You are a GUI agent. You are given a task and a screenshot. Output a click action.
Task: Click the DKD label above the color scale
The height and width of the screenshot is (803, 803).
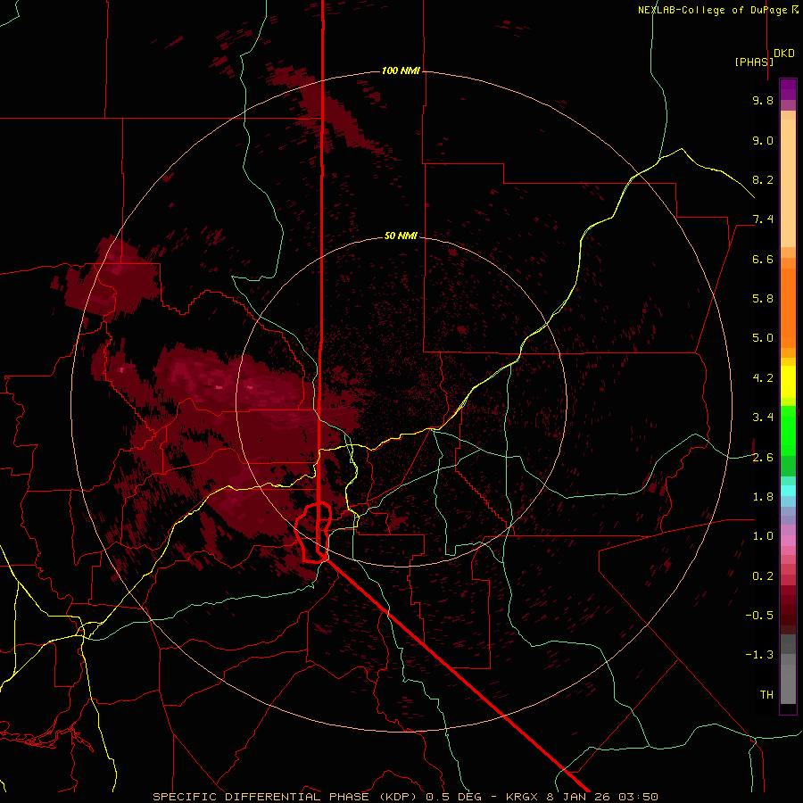tap(784, 54)
